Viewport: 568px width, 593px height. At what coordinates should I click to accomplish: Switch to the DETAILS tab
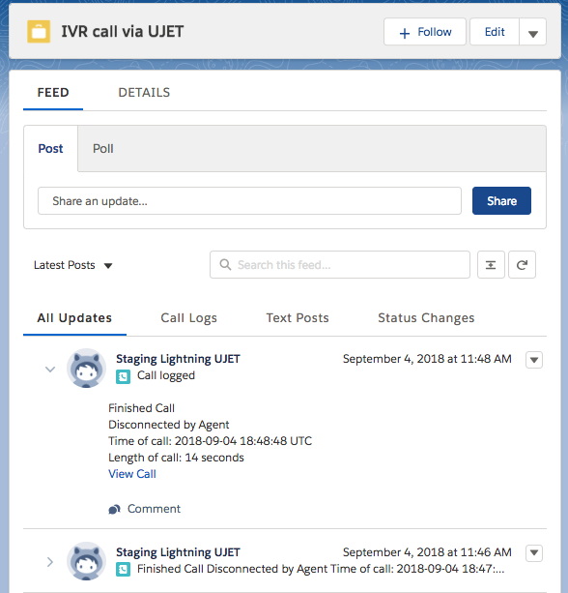click(144, 92)
